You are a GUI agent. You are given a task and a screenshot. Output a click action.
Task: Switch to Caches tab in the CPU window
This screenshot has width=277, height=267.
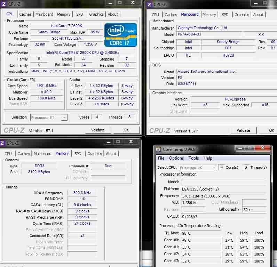coord(25,14)
